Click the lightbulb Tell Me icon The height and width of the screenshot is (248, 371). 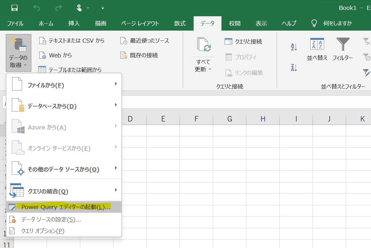click(314, 23)
